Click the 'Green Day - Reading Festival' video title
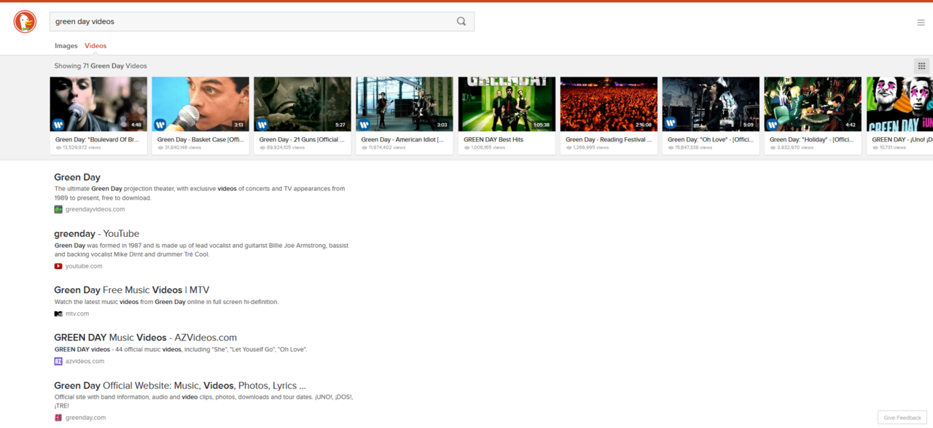933x428 pixels. [x=609, y=139]
